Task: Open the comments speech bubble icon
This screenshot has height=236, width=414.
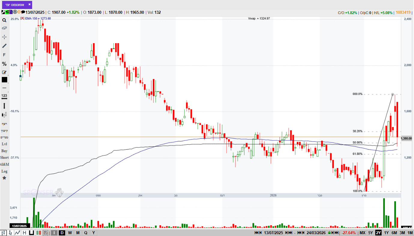Action: 23,12
